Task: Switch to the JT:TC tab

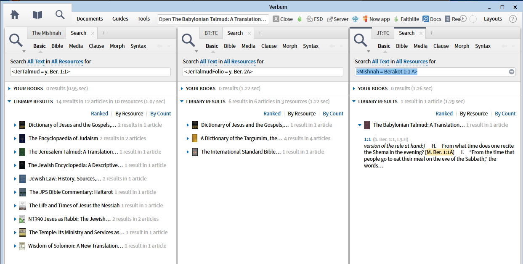Action: 383,33
